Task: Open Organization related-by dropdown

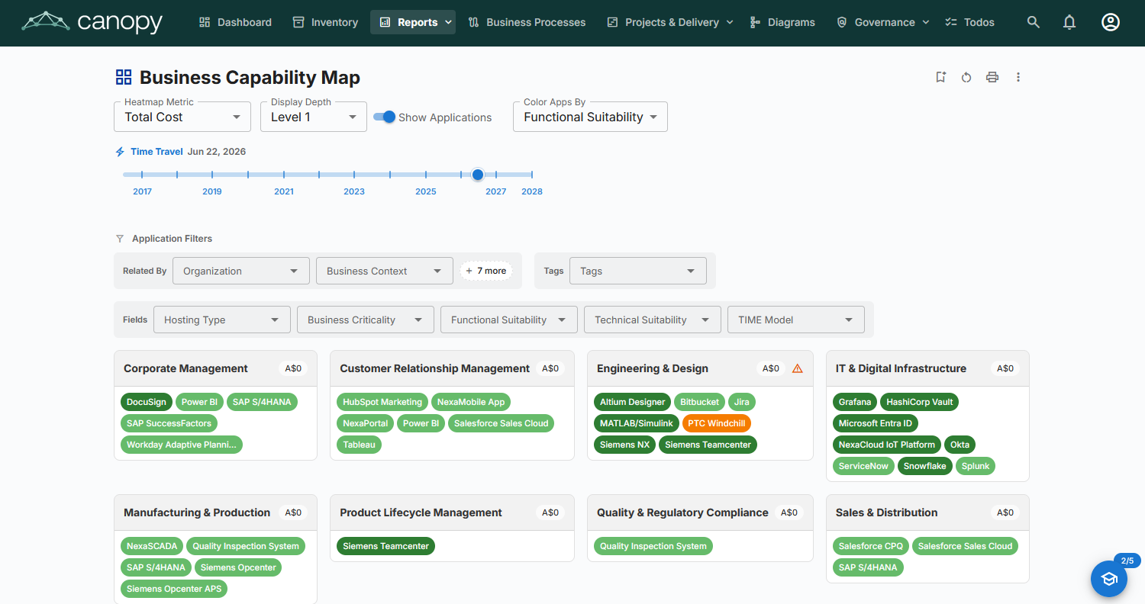Action: coord(241,271)
